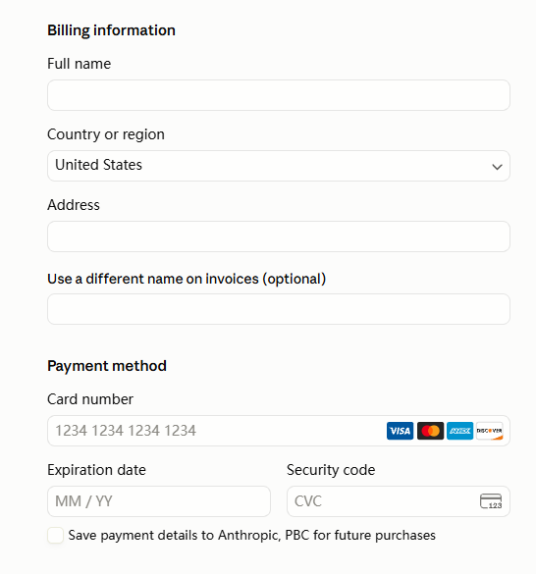The height and width of the screenshot is (574, 536).
Task: Click the Discover card logo icon
Action: [490, 431]
